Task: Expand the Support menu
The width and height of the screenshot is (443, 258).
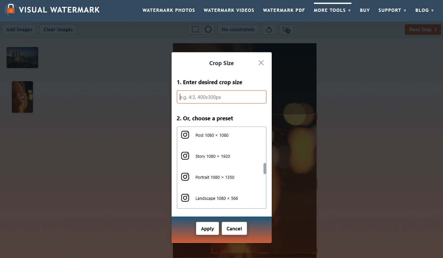Action: pyautogui.click(x=392, y=10)
